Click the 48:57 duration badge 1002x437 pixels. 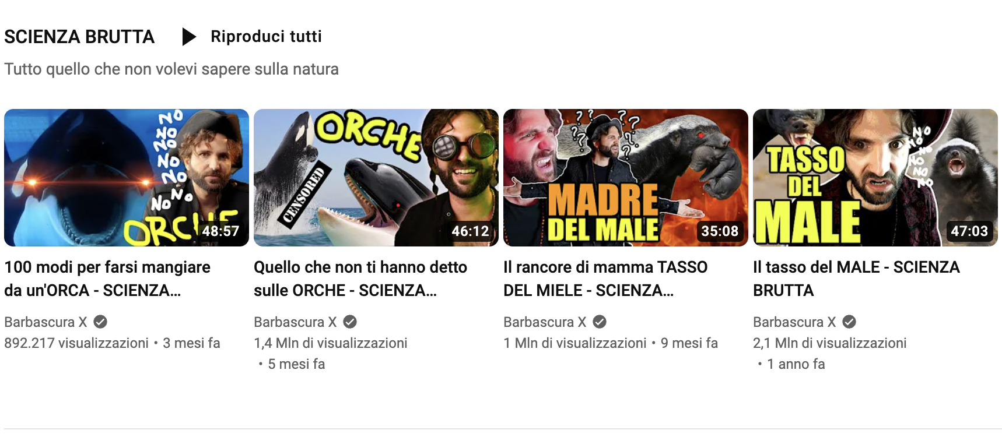pos(220,231)
